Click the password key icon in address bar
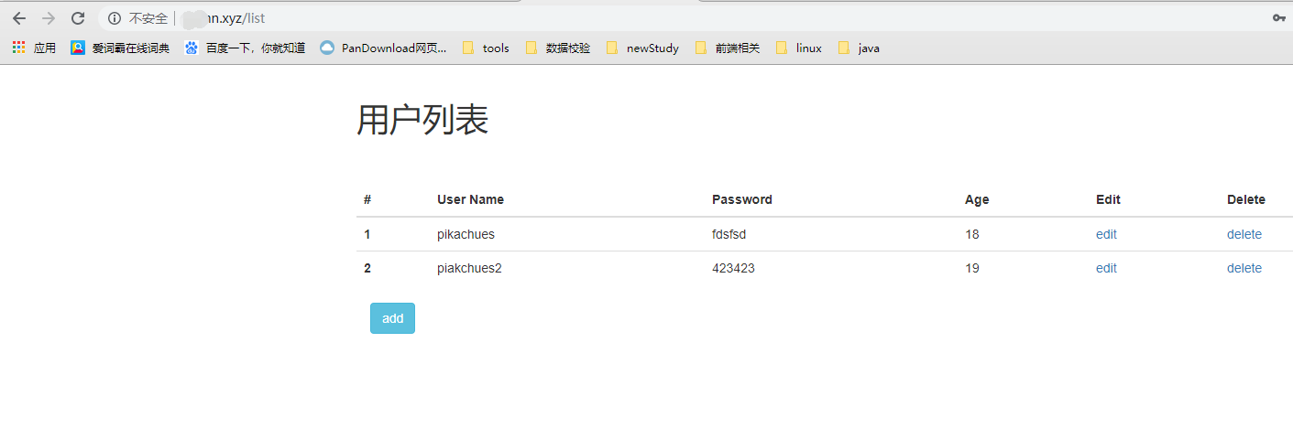Viewport: 1293px width, 428px height. (1280, 18)
